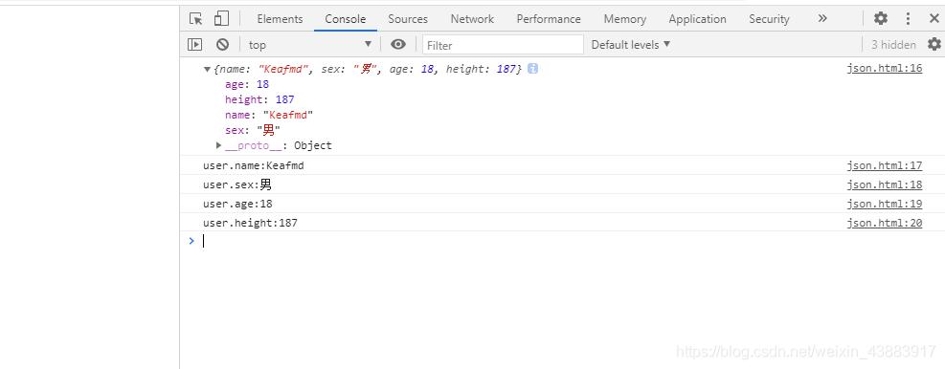Show more tabs with the chevron
Viewport: 945px width, 369px height.
[x=822, y=19]
